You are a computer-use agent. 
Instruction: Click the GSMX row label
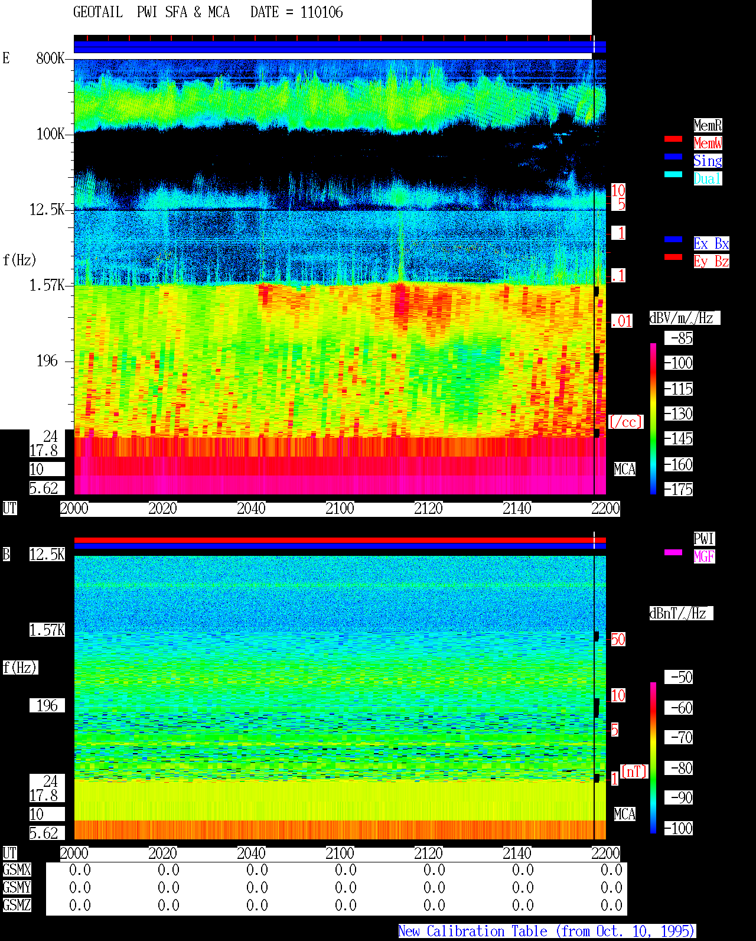tap(17, 870)
